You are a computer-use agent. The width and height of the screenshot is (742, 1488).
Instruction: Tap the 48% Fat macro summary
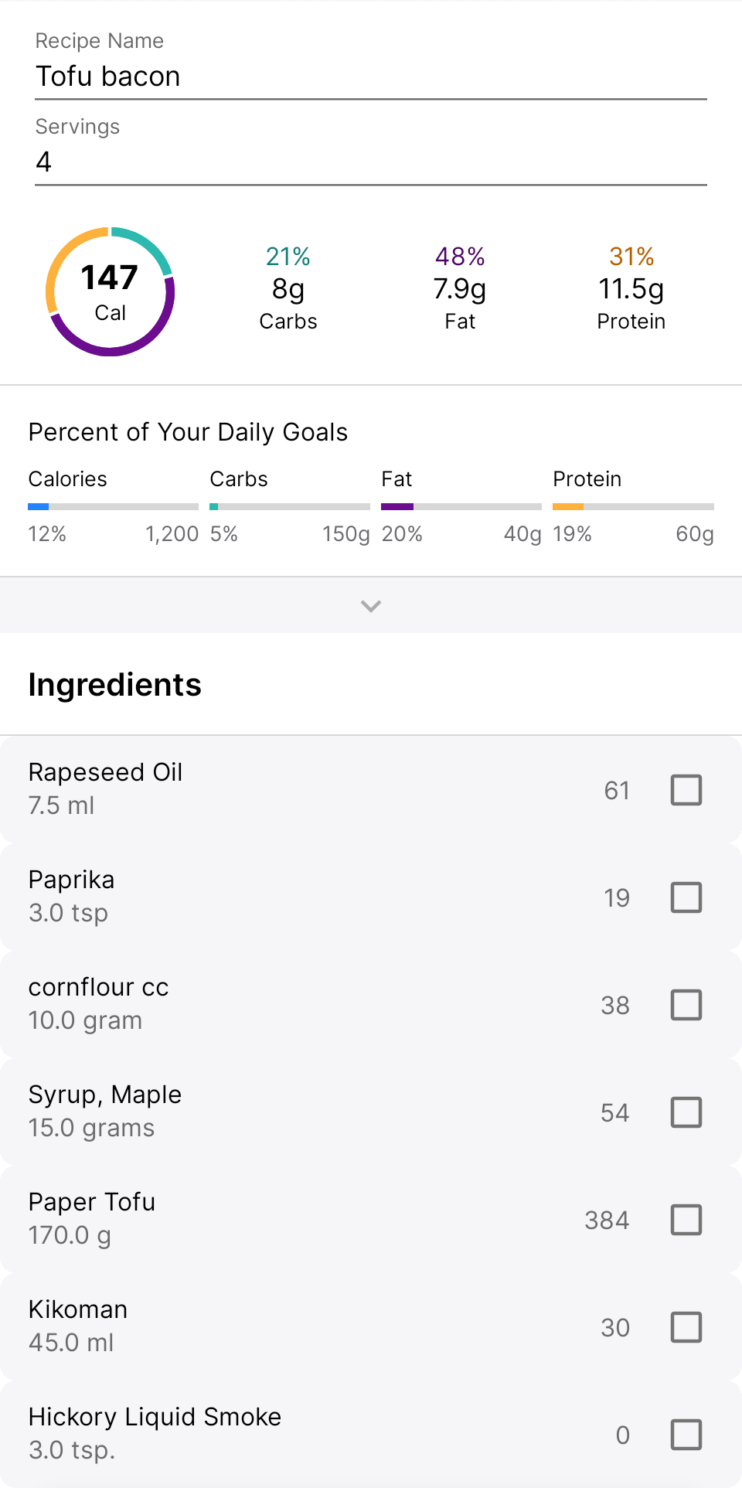(x=460, y=288)
